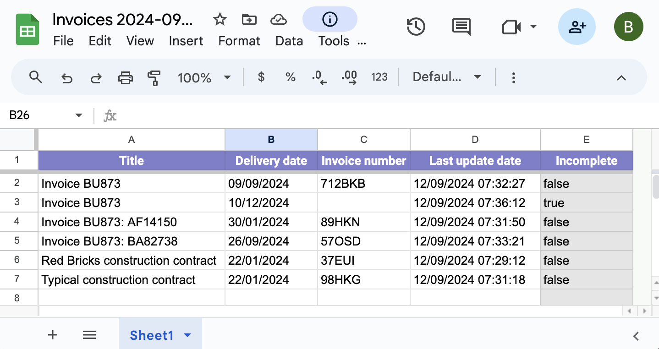Add a new sheet plus button

point(53,335)
